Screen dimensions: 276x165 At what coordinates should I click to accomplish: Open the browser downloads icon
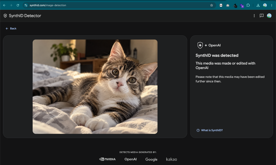(x=258, y=5)
